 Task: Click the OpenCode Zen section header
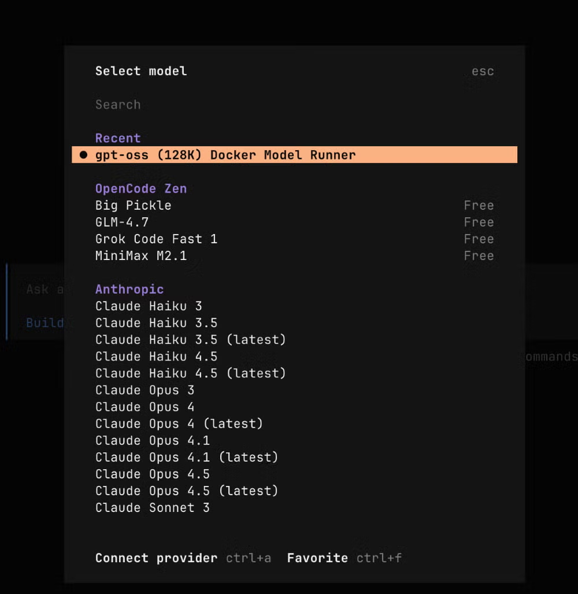click(140, 188)
